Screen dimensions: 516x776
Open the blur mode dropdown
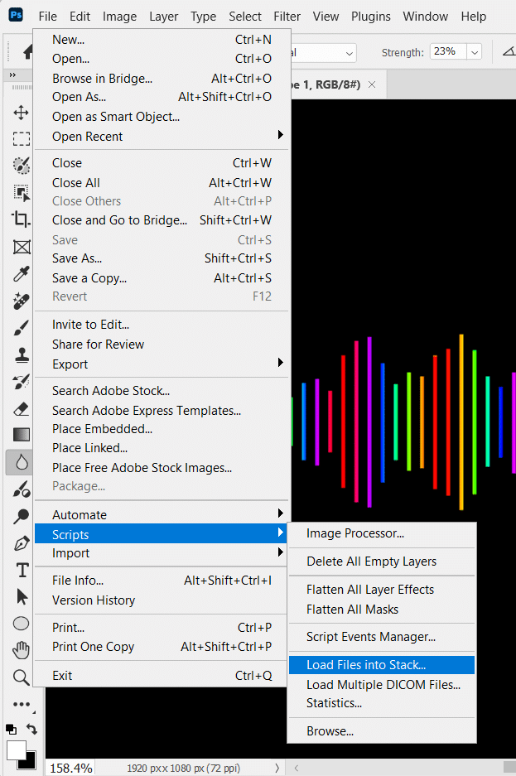[x=350, y=53]
